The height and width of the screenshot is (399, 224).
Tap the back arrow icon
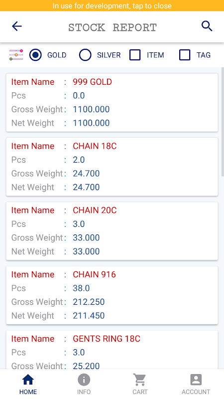click(17, 26)
